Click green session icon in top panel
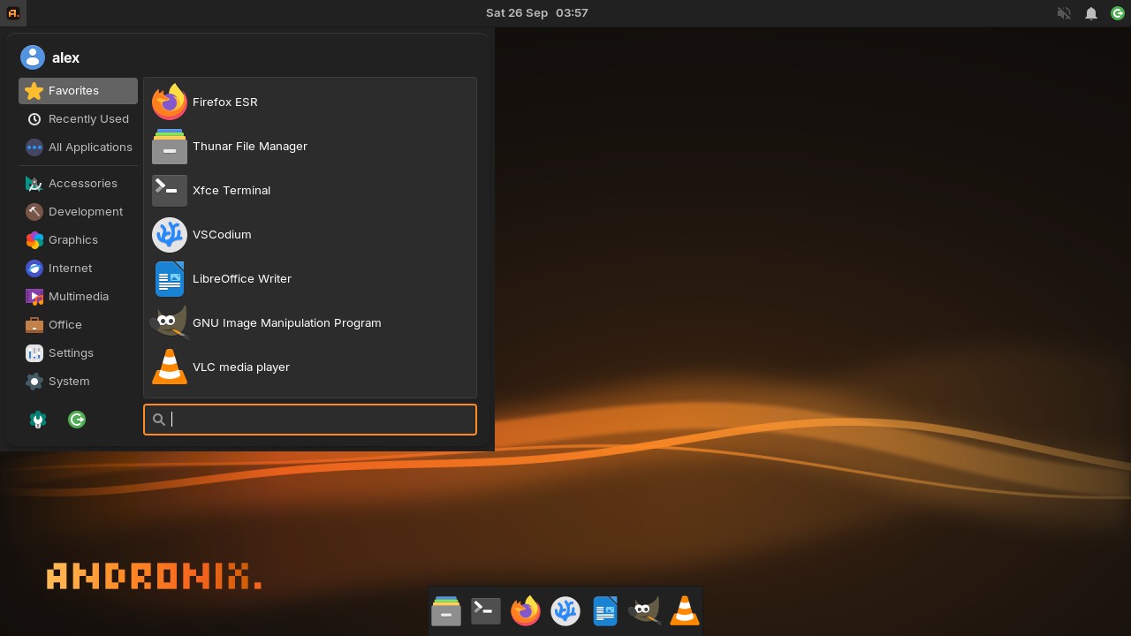This screenshot has height=636, width=1131. click(1118, 13)
